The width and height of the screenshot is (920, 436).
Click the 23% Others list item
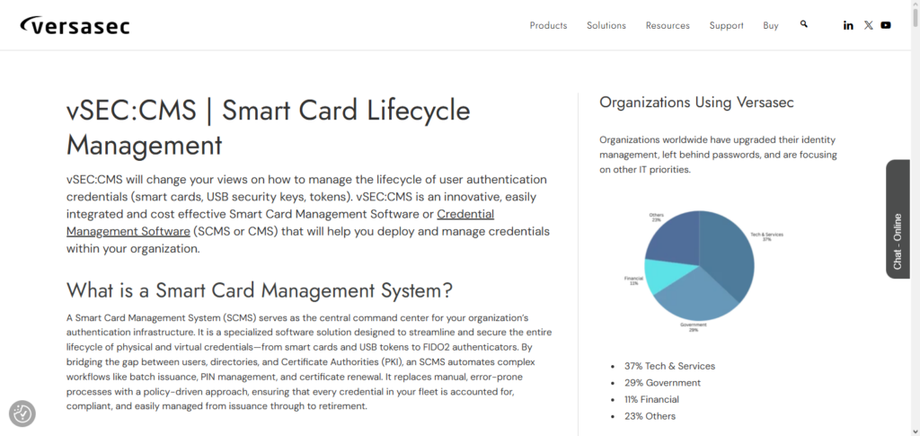(x=650, y=416)
